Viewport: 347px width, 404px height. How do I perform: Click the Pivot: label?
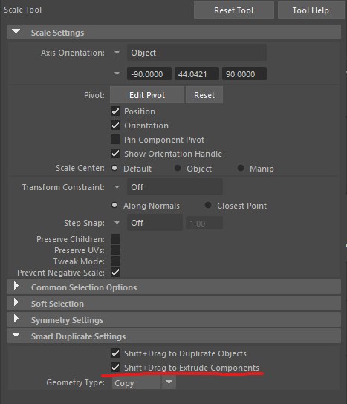pyautogui.click(x=94, y=95)
